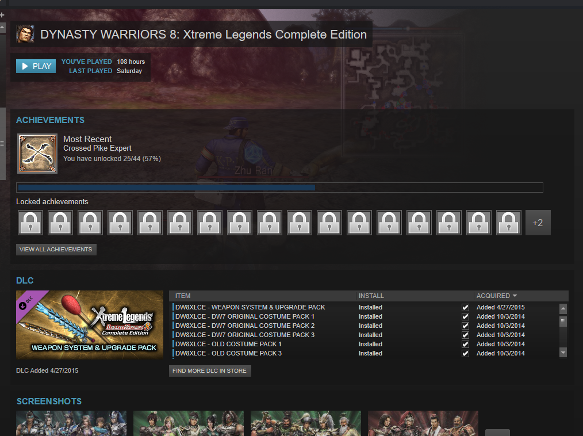Click the fifth locked achievement padlock
583x436 pixels.
(x=150, y=223)
